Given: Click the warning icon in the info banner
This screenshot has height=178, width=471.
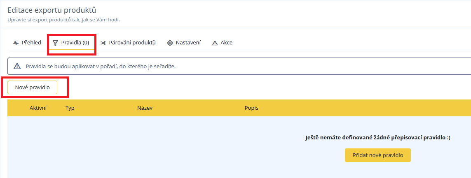Looking at the screenshot, I should click(x=17, y=66).
